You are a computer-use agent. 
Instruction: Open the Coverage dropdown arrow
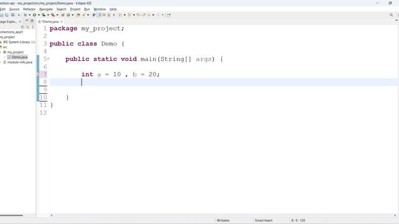pos(48,15)
